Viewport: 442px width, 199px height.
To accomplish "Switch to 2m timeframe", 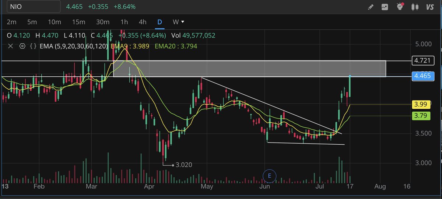I will click(x=12, y=22).
